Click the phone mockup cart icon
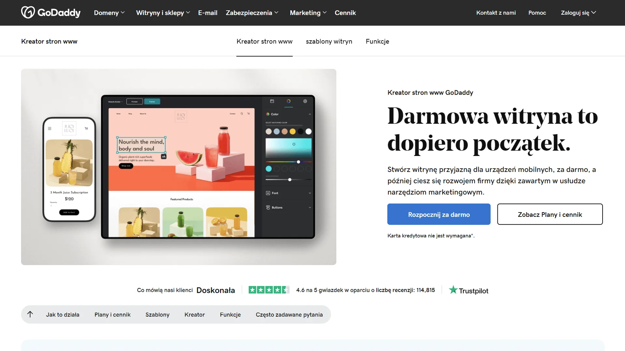This screenshot has width=625, height=351. pyautogui.click(x=86, y=128)
